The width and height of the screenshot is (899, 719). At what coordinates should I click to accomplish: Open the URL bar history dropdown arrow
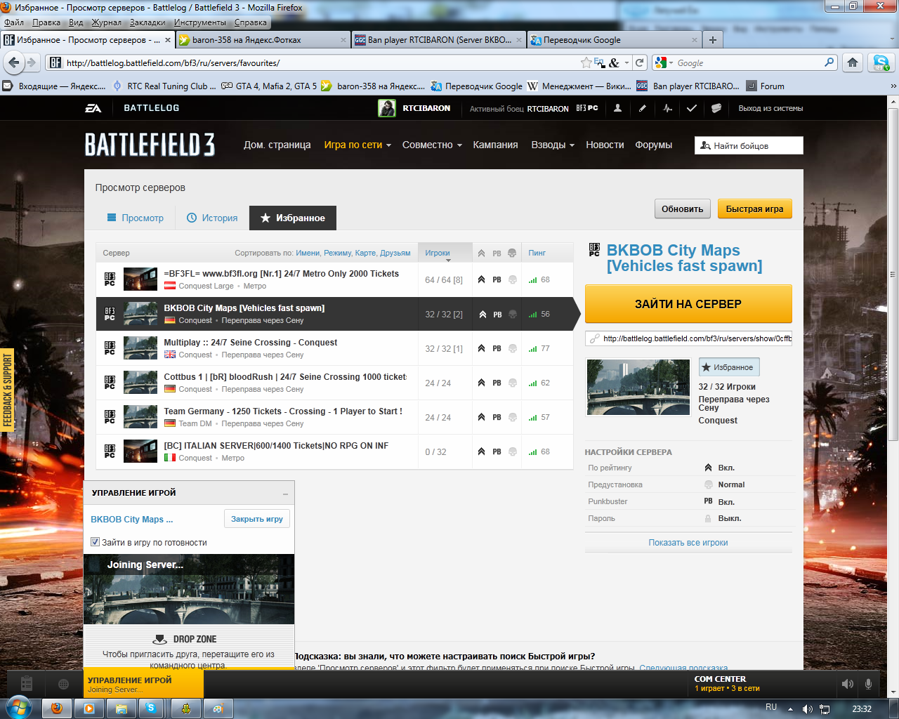click(626, 62)
